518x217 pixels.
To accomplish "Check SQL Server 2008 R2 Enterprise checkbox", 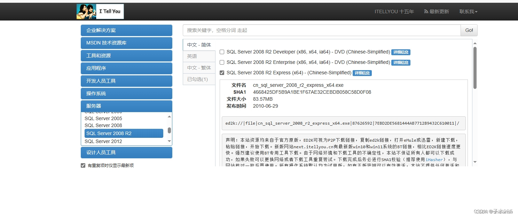I will [222, 62].
